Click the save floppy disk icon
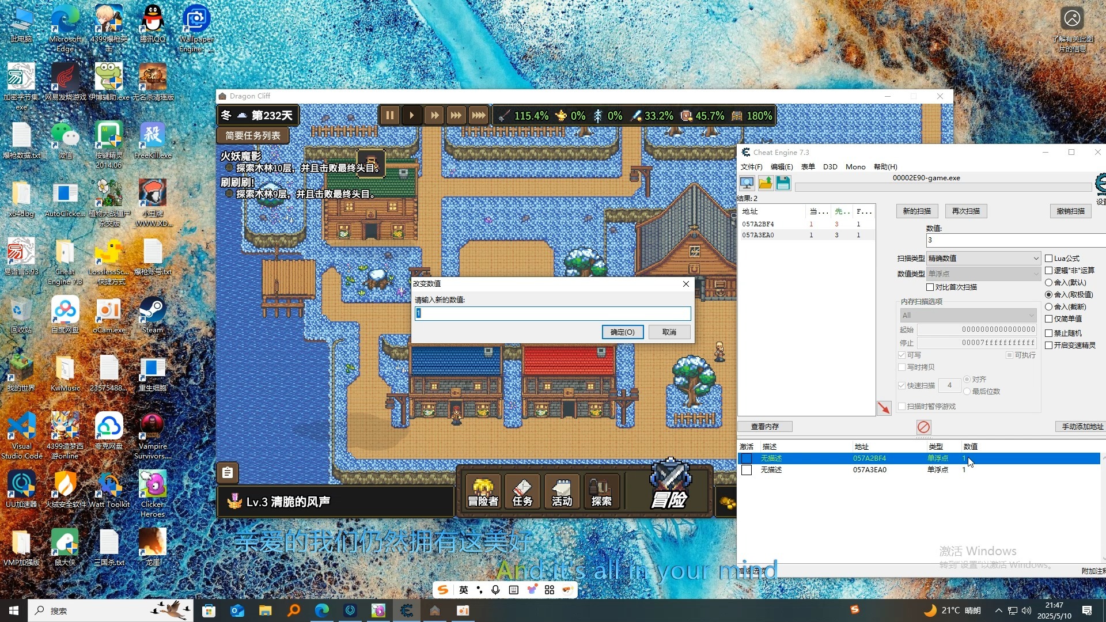 point(783,183)
